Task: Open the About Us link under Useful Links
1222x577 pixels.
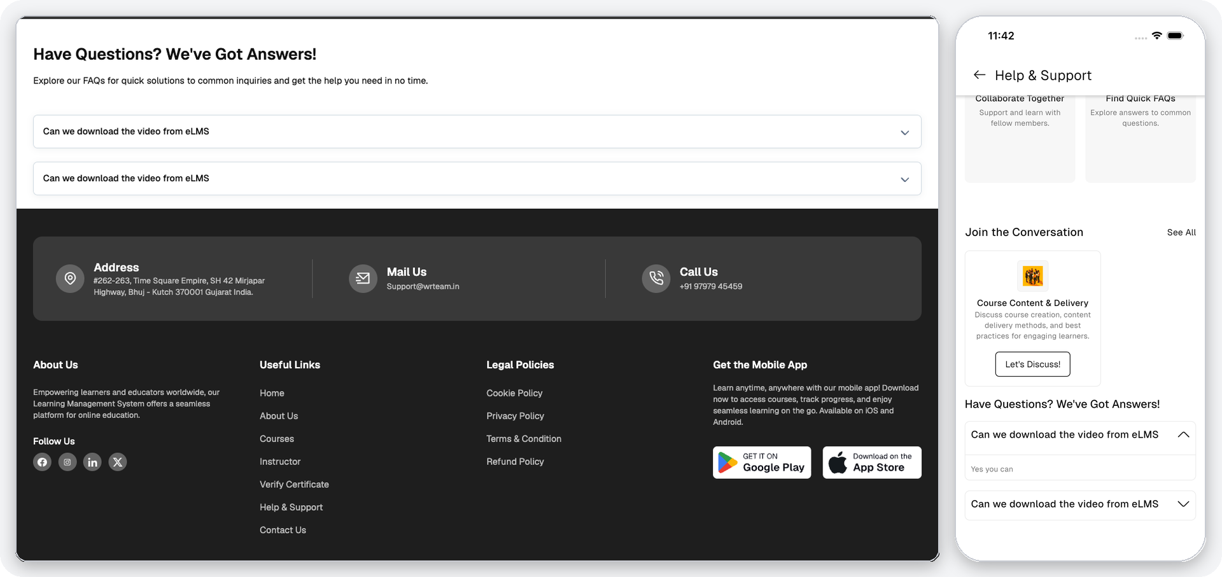Action: click(279, 416)
